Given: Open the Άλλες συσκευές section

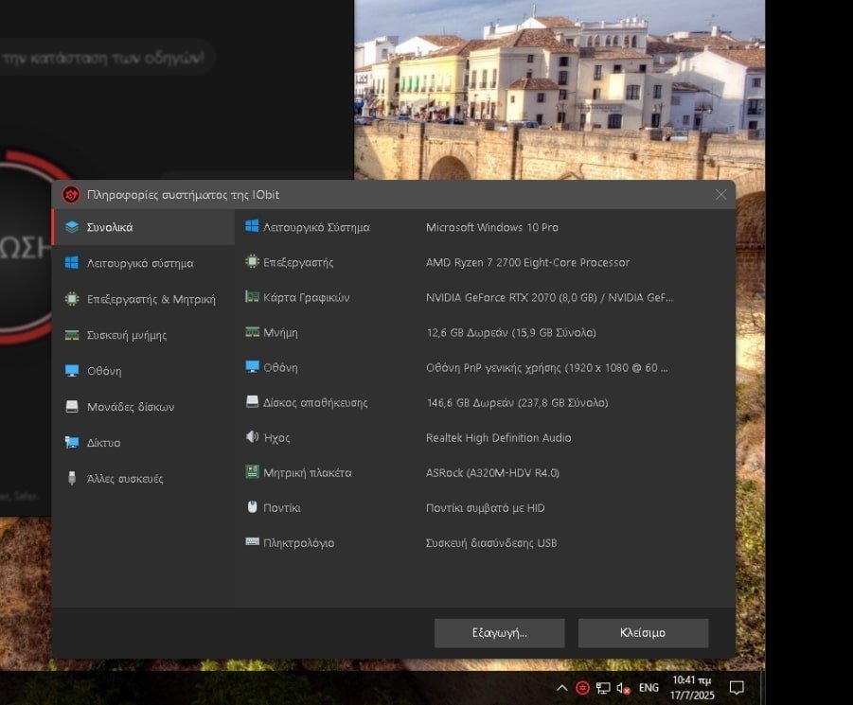Looking at the screenshot, I should point(144,478).
